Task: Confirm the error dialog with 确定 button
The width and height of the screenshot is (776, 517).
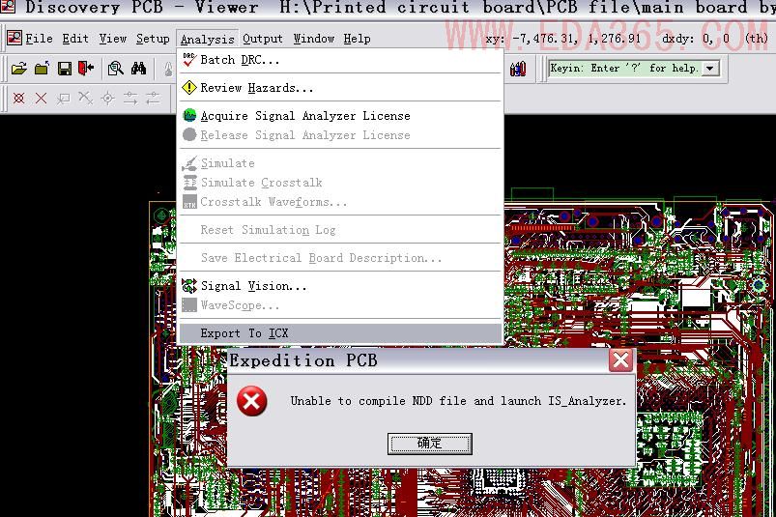Action: pyautogui.click(x=430, y=444)
